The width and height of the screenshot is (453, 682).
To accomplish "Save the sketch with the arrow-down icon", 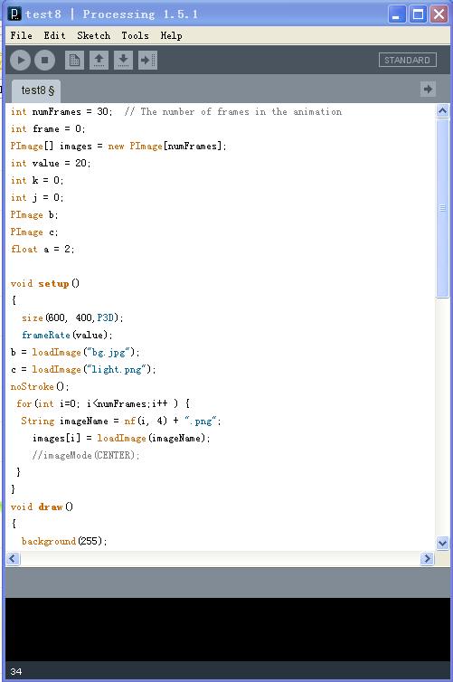I will 123,60.
